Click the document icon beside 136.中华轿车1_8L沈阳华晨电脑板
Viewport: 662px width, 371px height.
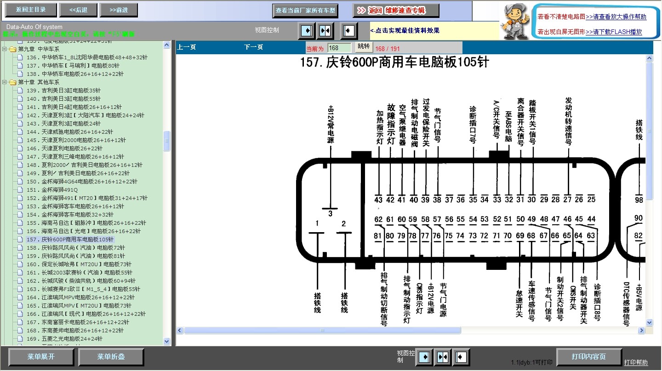20,57
